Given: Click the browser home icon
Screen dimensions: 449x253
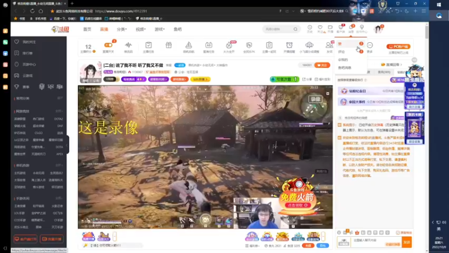Looking at the screenshot, I should (40, 11).
